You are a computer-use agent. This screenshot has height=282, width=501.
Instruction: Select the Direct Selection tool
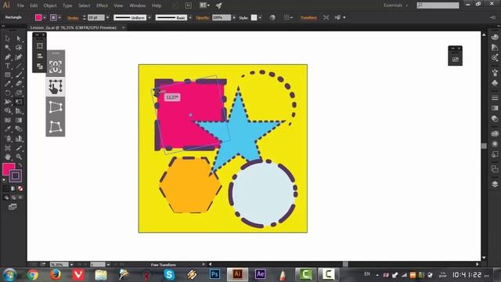[x=19, y=38]
